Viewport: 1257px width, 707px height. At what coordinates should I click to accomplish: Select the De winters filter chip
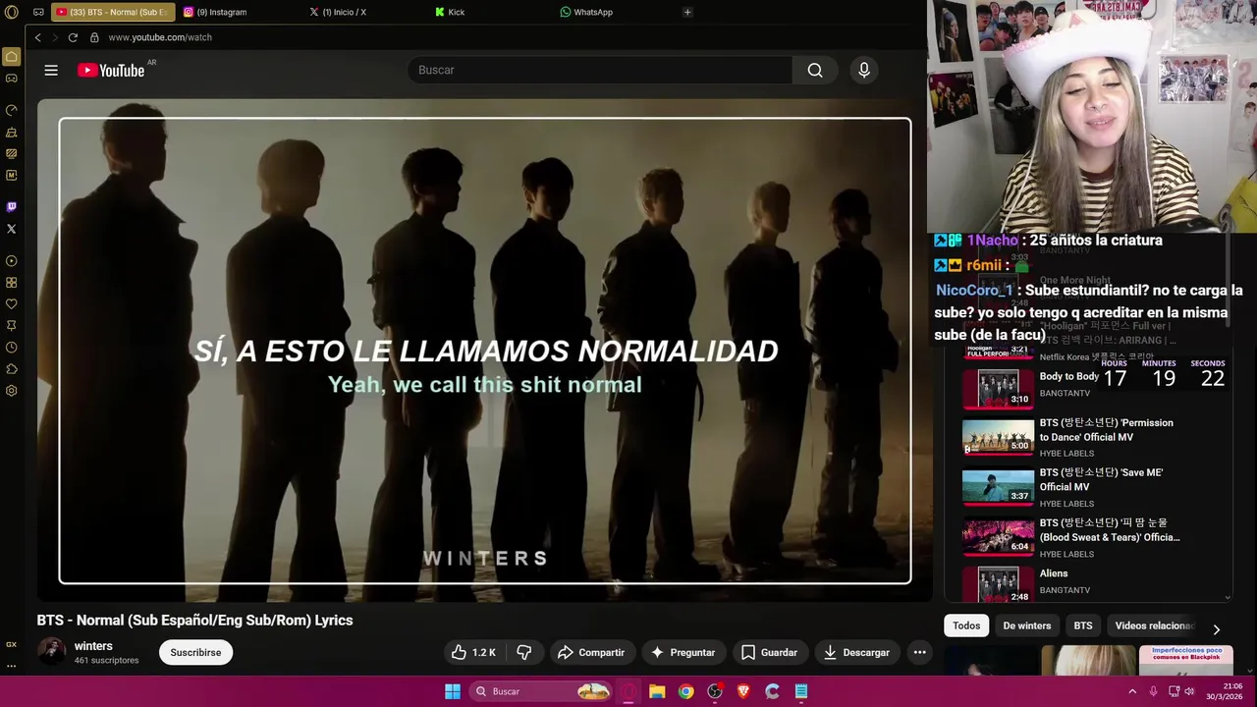[1026, 625]
